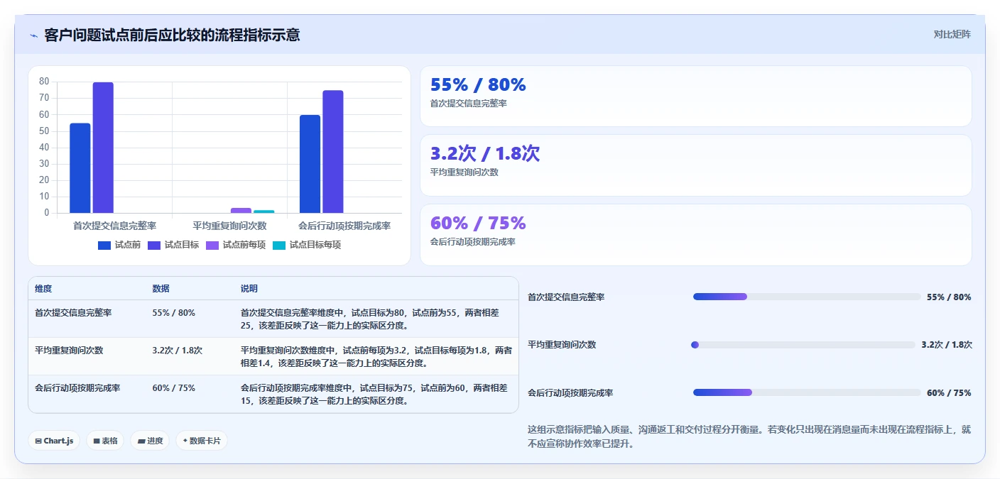Toggle the 试点目标 legend swatch
This screenshot has height=479, width=1000.
(x=154, y=245)
